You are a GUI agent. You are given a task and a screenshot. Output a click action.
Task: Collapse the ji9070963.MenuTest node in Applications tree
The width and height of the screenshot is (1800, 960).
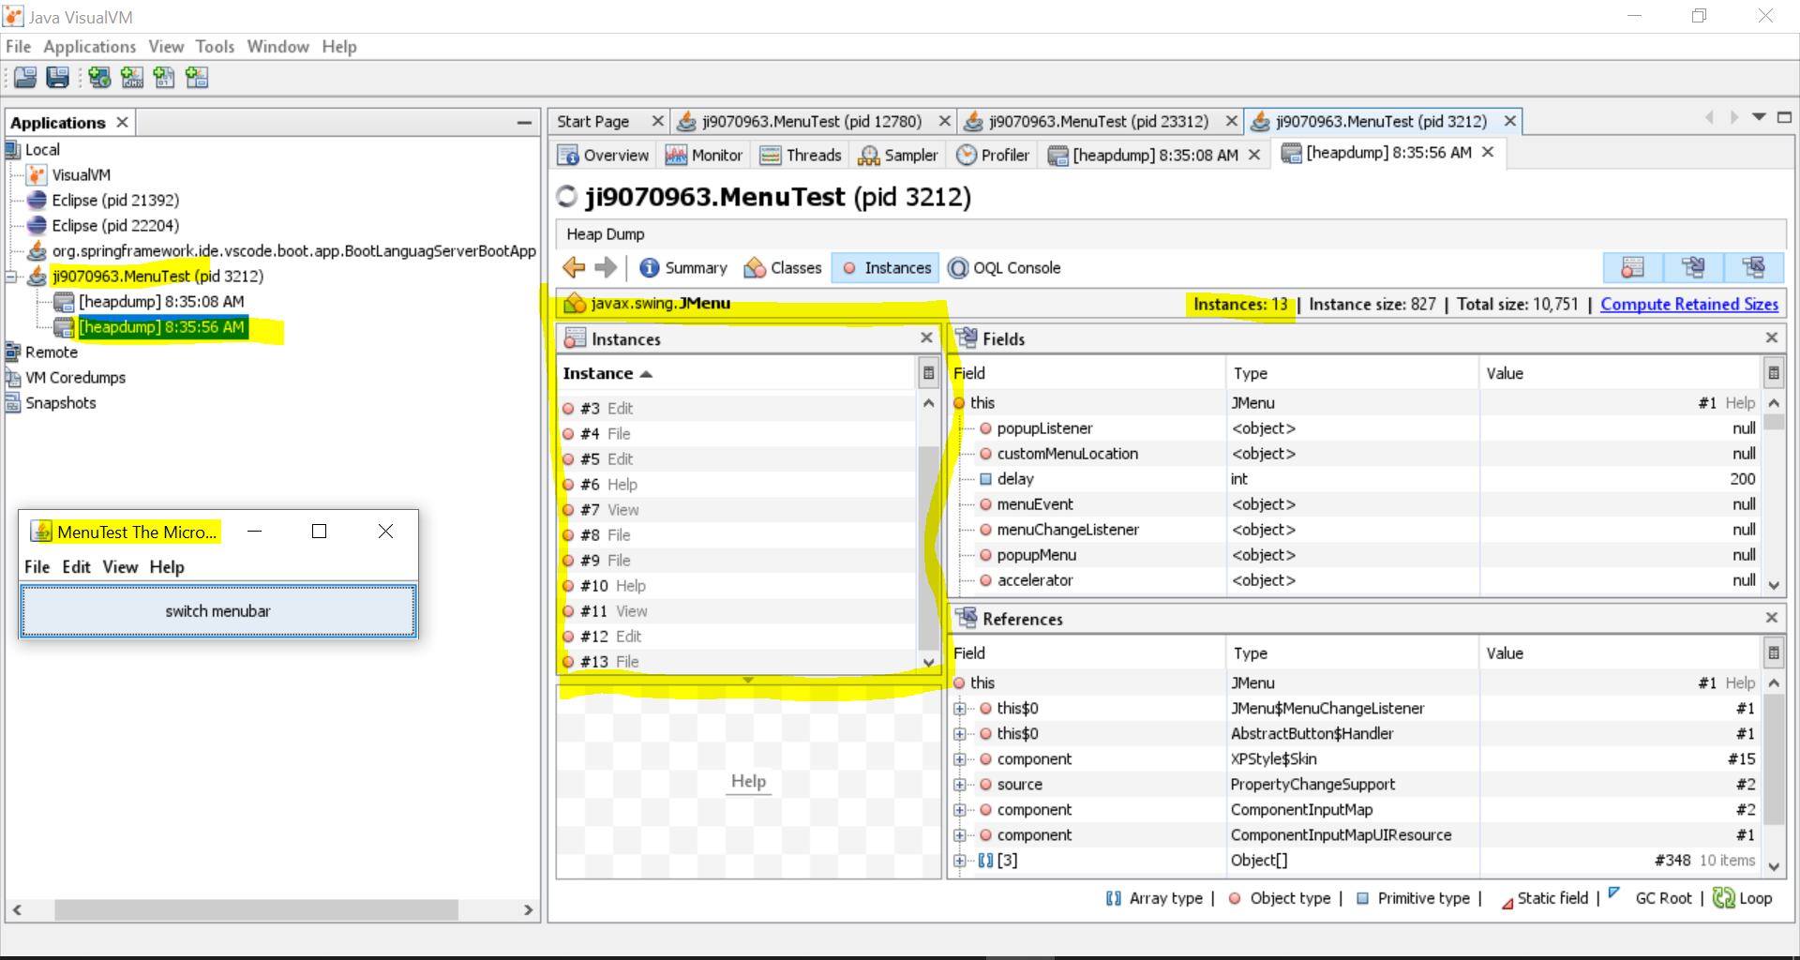11,277
